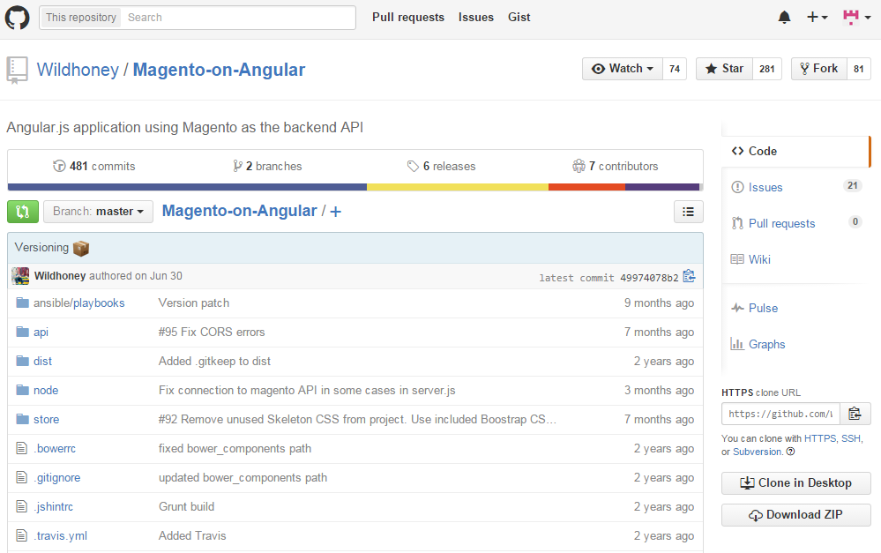The width and height of the screenshot is (881, 553).
Task: Select the Code tab in sidebar
Action: coord(795,151)
